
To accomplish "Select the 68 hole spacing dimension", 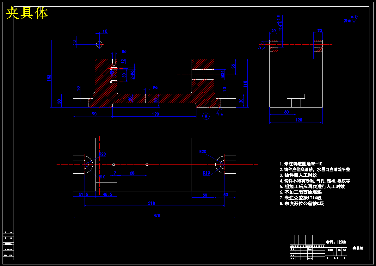I will click(x=132, y=173).
